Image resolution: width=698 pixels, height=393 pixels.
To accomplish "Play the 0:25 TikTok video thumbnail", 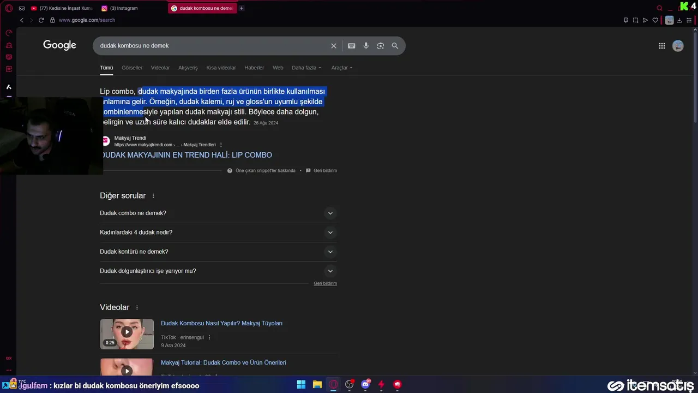I will pos(127,334).
